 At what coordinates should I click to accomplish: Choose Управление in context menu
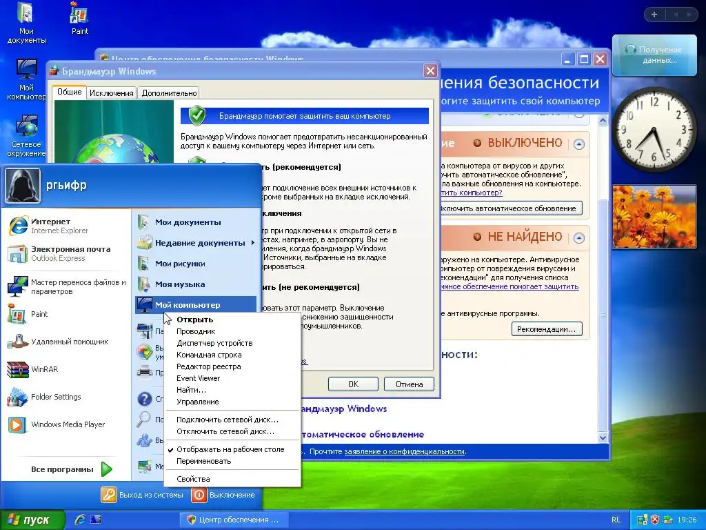pos(232,402)
